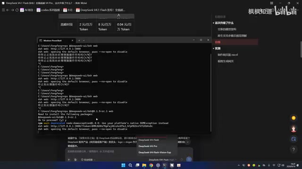Open the 'AI项目' breadcrumb
The height and width of the screenshot is (169, 302).
point(27,10)
